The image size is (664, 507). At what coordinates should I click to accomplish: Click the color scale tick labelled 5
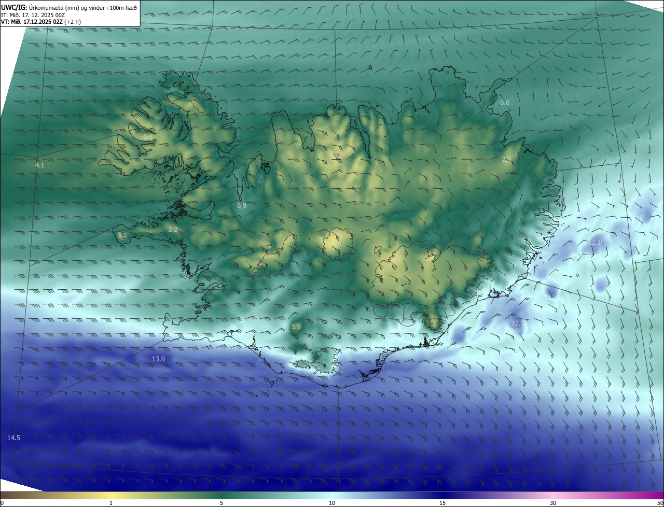[x=222, y=503]
